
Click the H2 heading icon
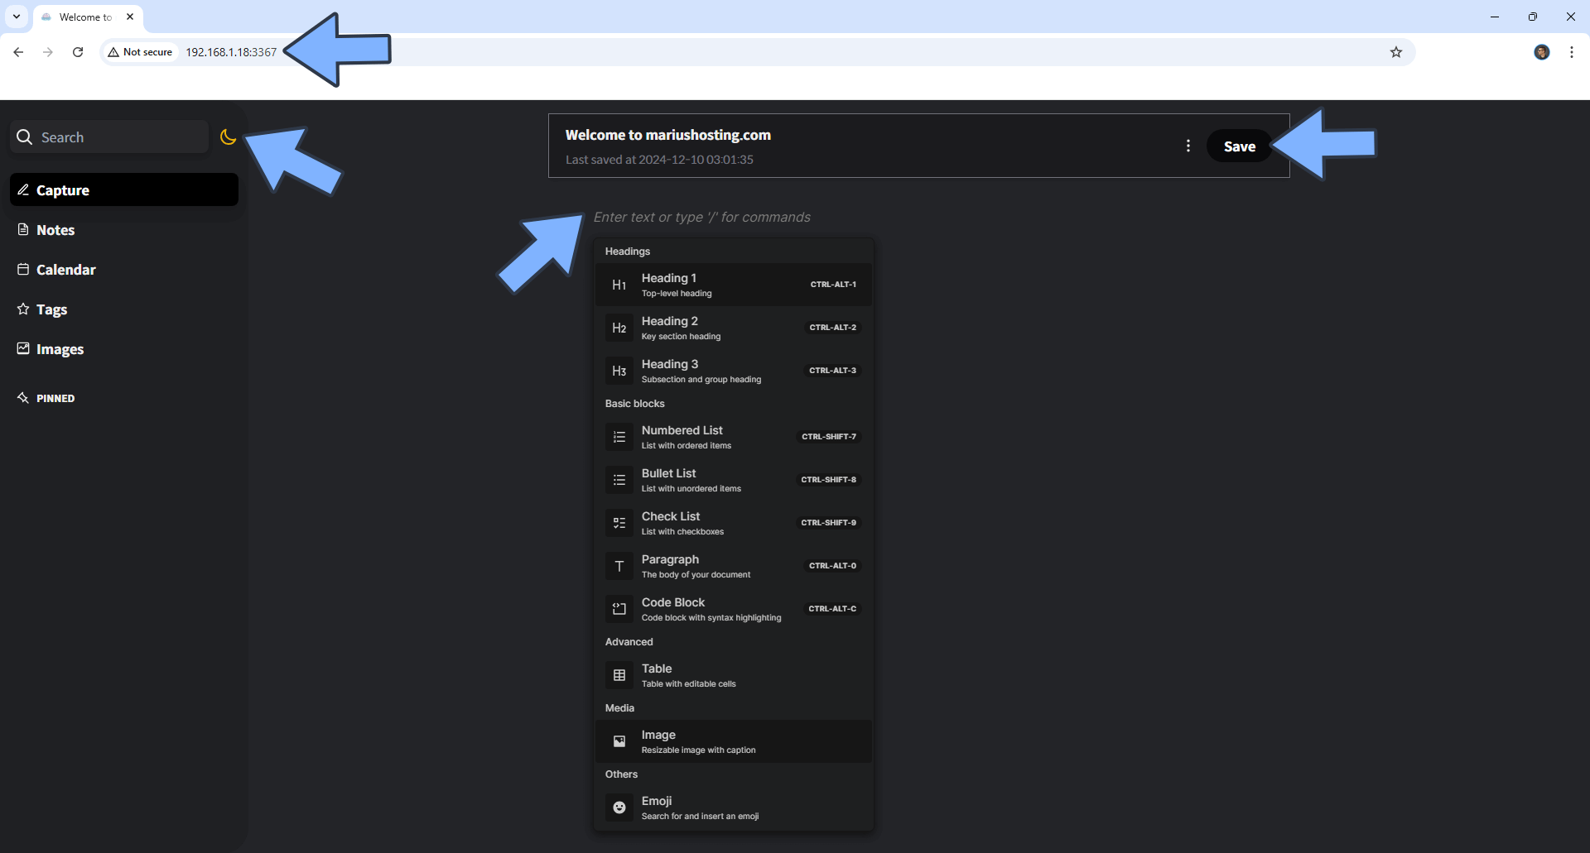click(619, 328)
